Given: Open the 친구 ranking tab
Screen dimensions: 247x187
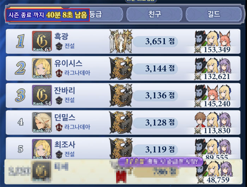Looking at the screenshot, I should pyautogui.click(x=155, y=14).
